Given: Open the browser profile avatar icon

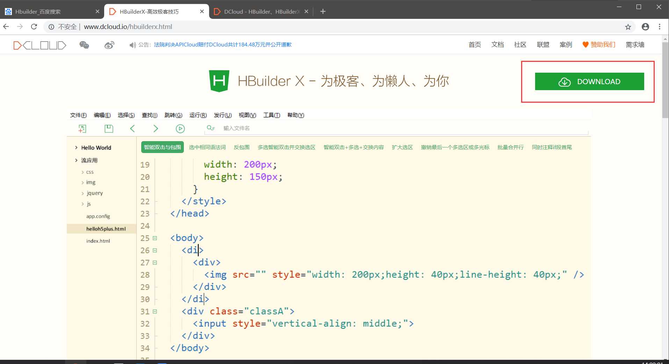Looking at the screenshot, I should pyautogui.click(x=646, y=27).
